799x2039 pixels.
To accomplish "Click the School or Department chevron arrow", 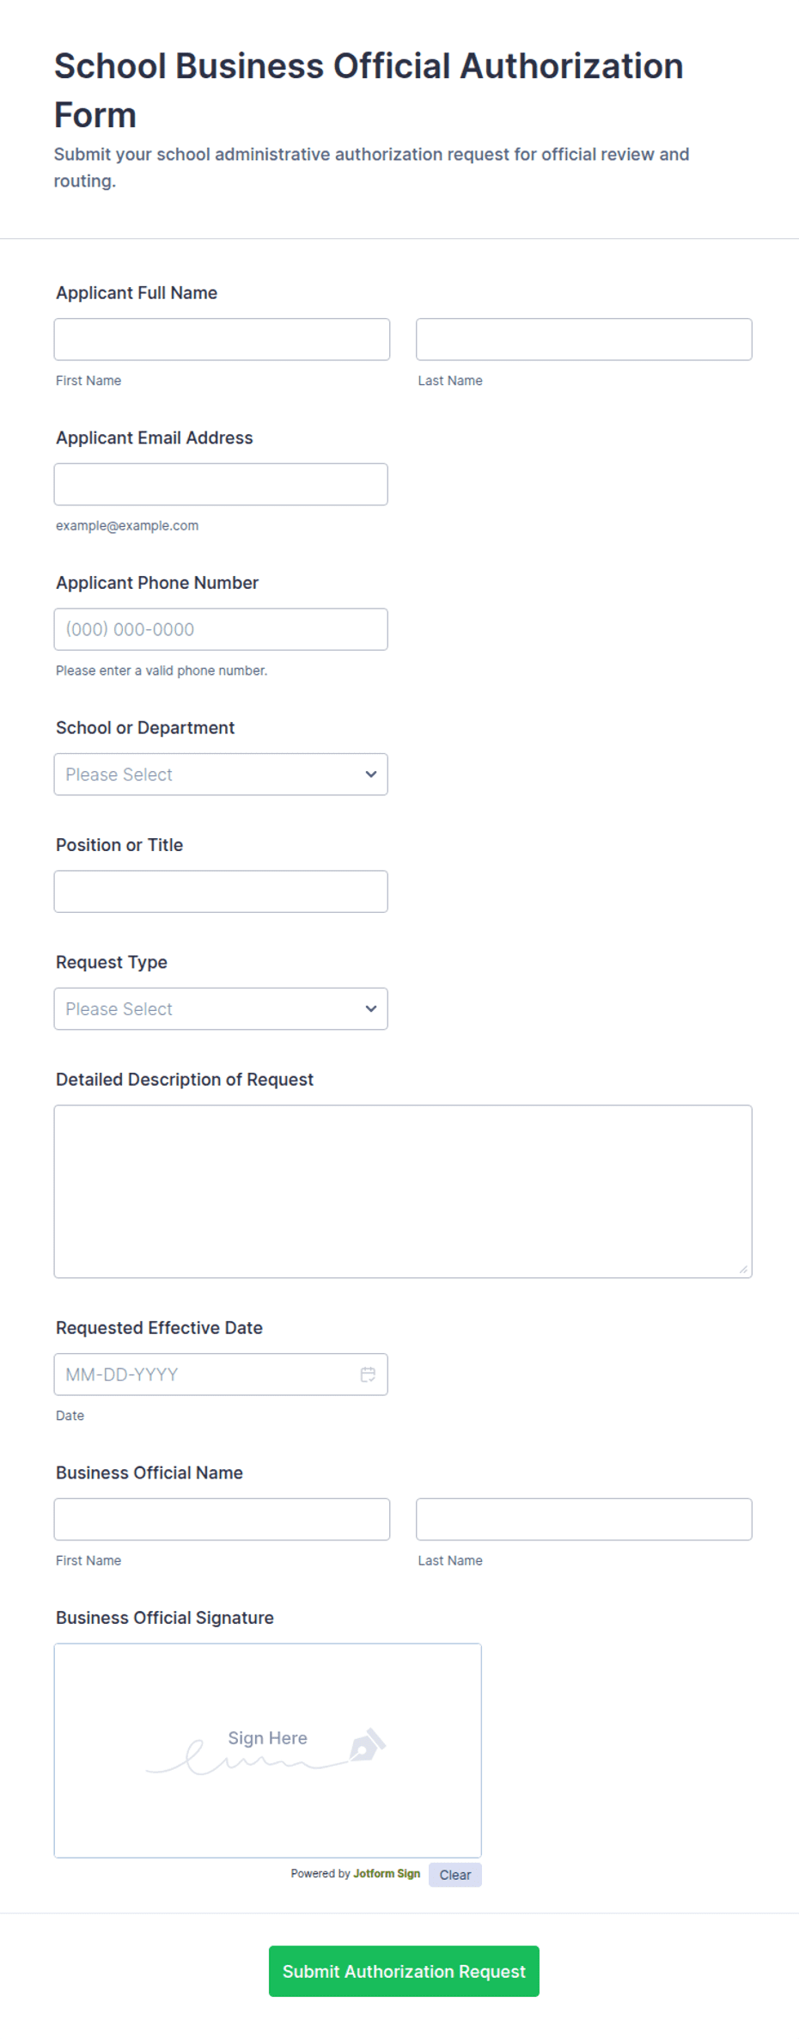I will 371,775.
